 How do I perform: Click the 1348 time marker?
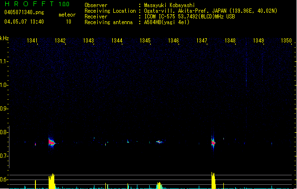click(x=230, y=41)
